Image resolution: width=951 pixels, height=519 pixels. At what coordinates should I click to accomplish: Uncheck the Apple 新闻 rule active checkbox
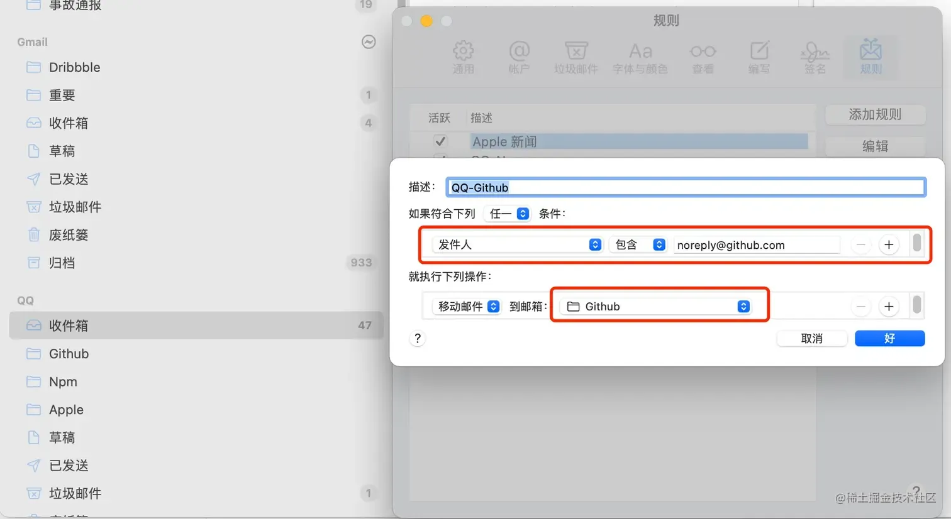(440, 141)
